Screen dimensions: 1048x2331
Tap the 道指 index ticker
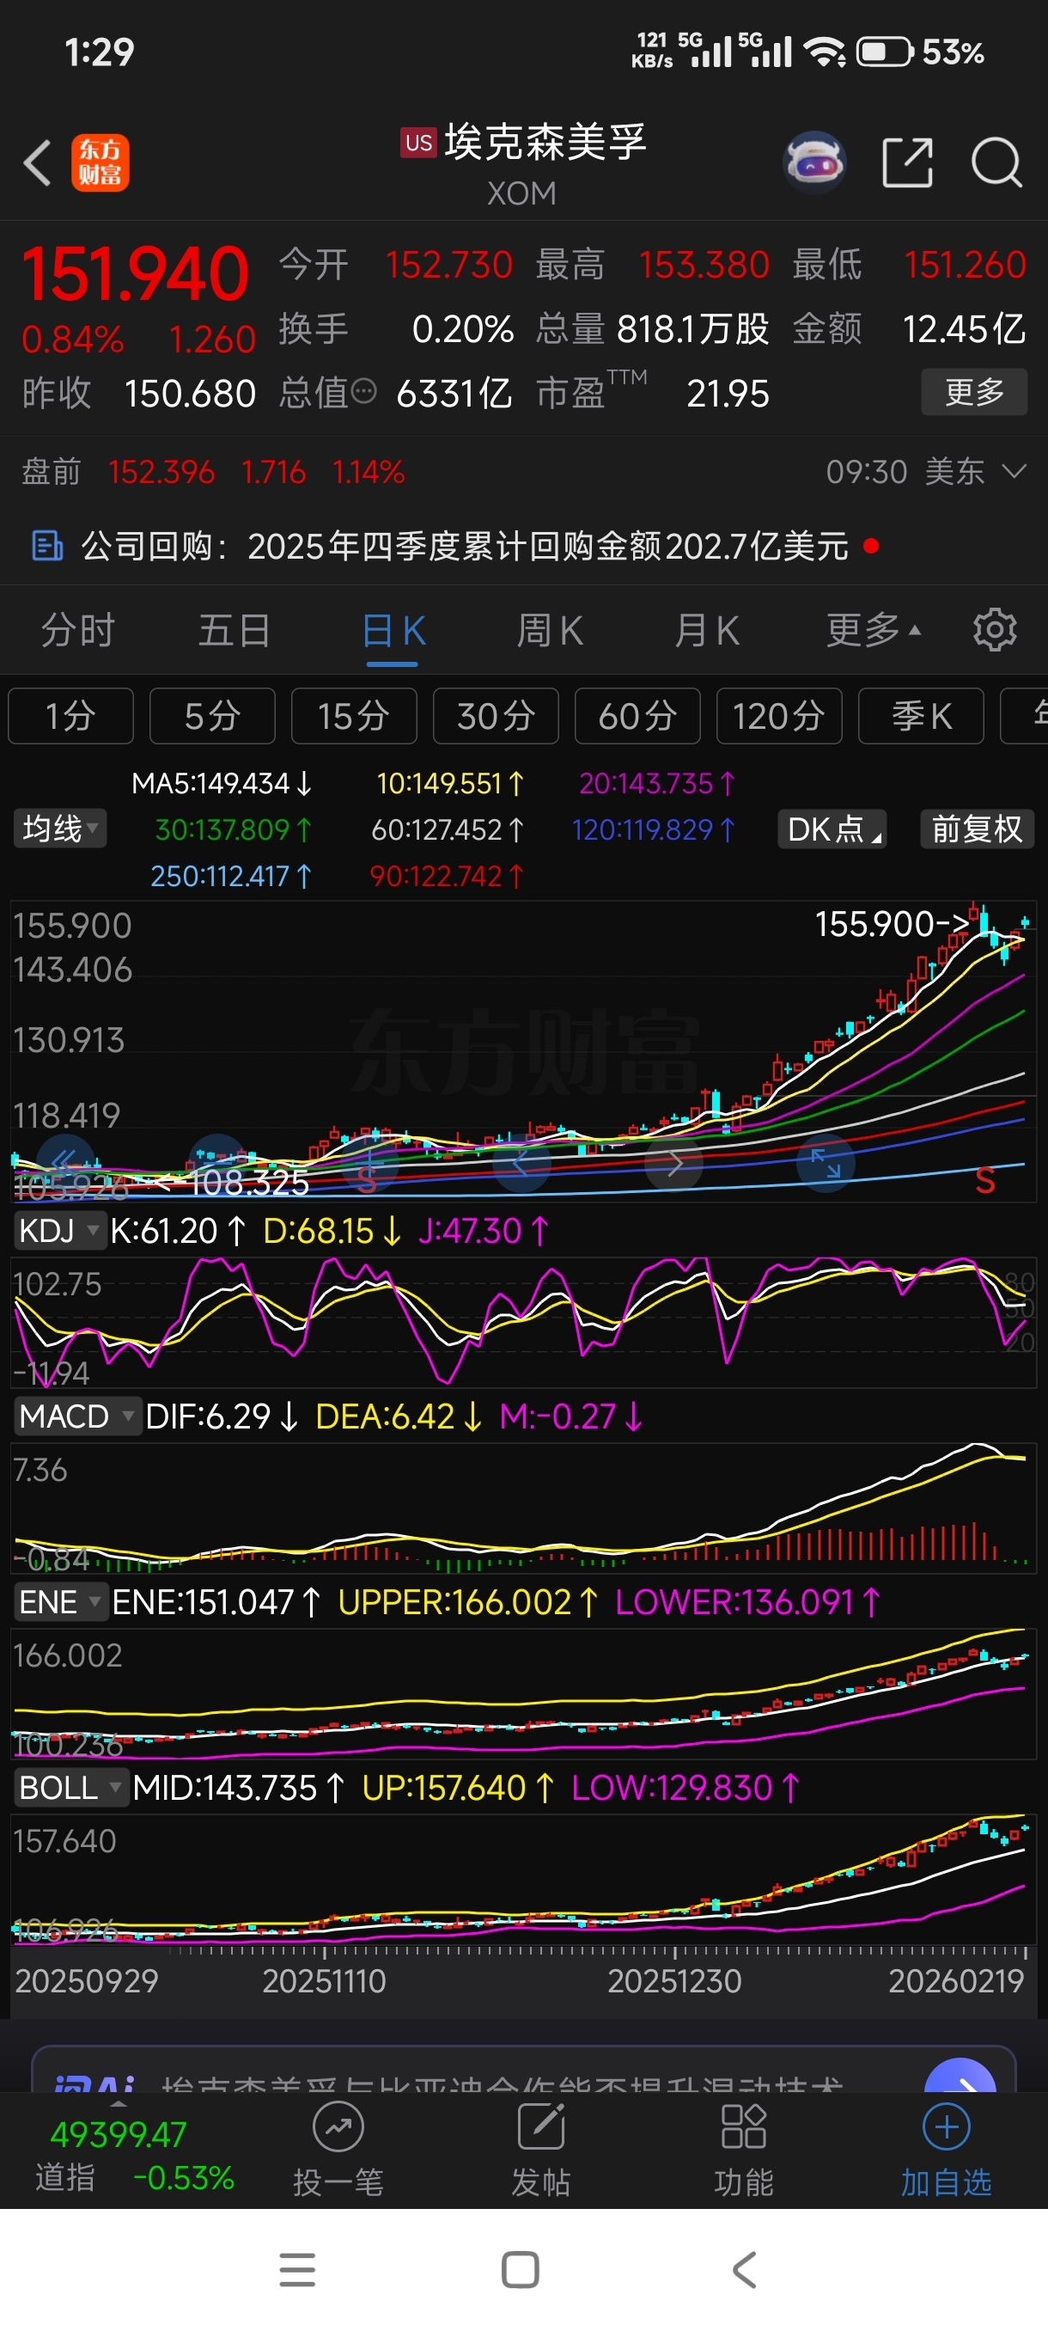134,2156
